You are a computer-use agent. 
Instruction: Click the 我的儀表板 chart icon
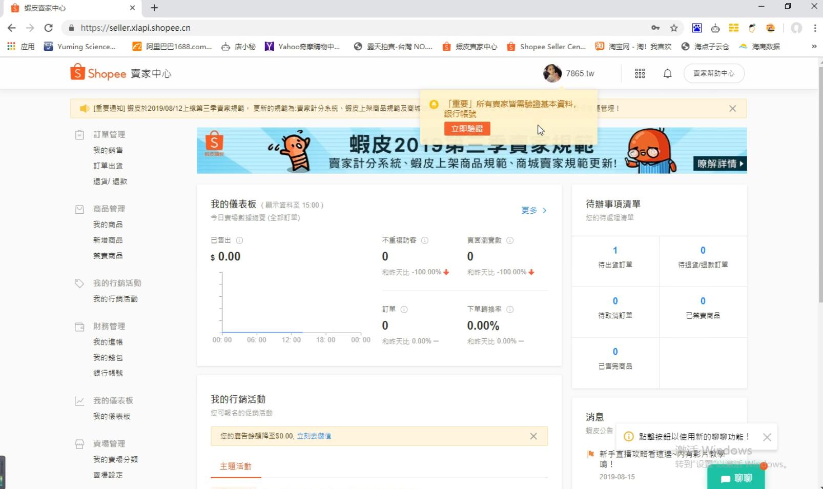[79, 401]
